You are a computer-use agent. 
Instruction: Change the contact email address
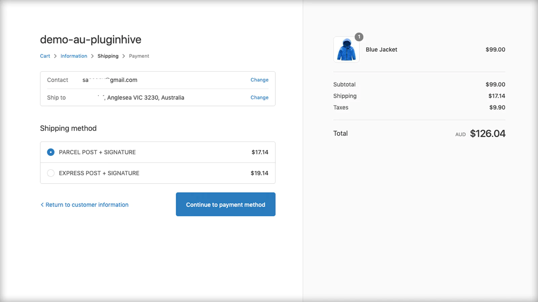[259, 80]
